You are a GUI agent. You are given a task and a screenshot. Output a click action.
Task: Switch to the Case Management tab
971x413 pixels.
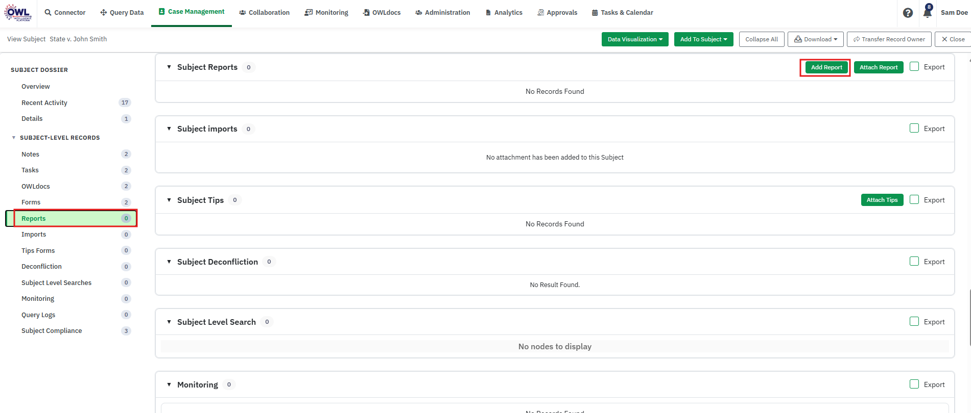tap(192, 12)
